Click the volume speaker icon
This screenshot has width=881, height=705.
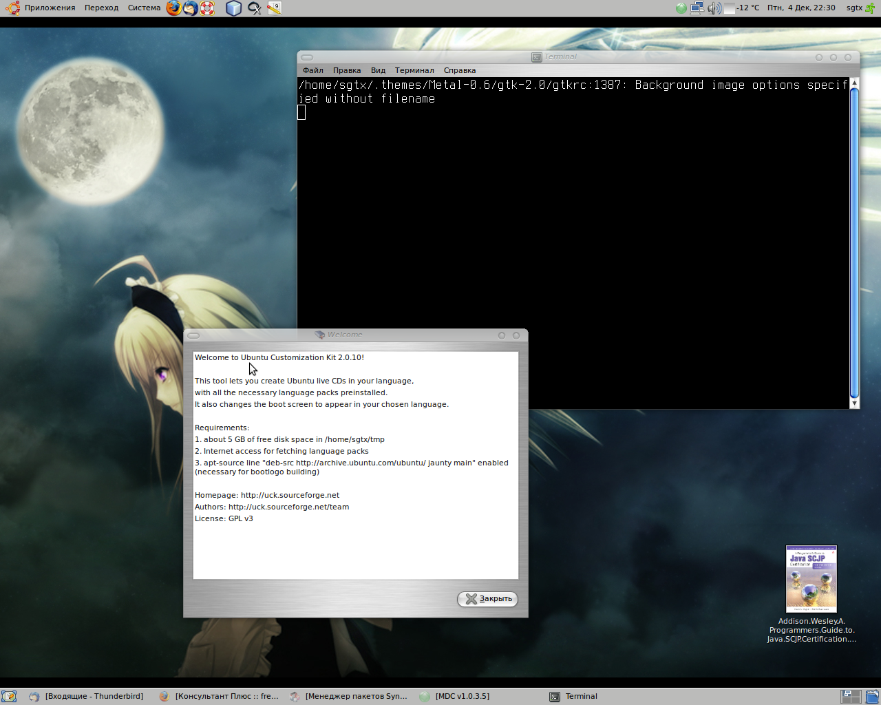tap(714, 8)
